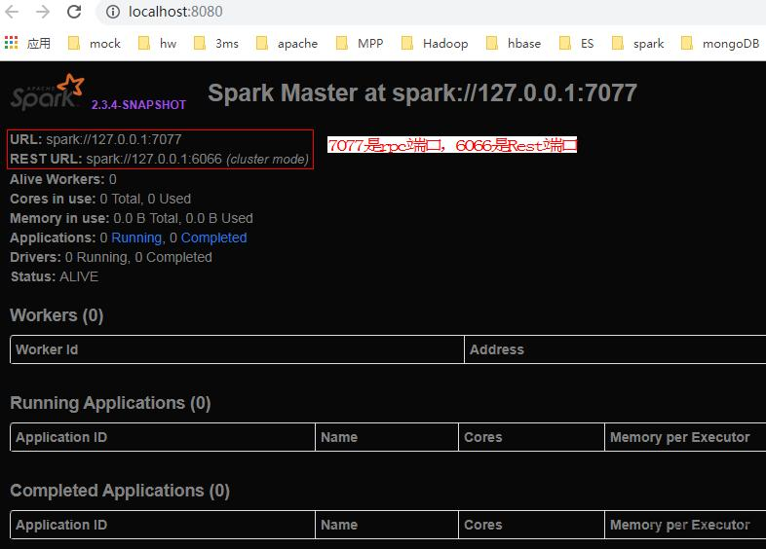Click the browser forward arrow
The image size is (766, 549).
43,12
